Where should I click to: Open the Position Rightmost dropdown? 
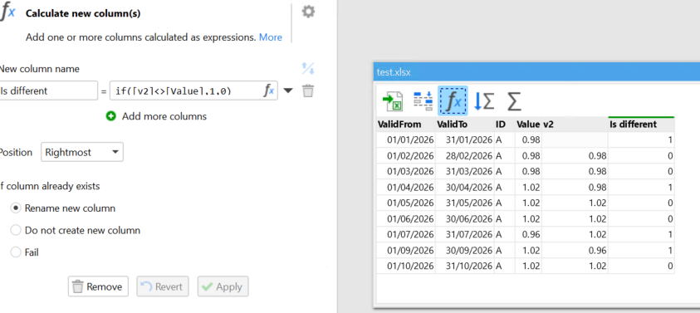(x=82, y=152)
